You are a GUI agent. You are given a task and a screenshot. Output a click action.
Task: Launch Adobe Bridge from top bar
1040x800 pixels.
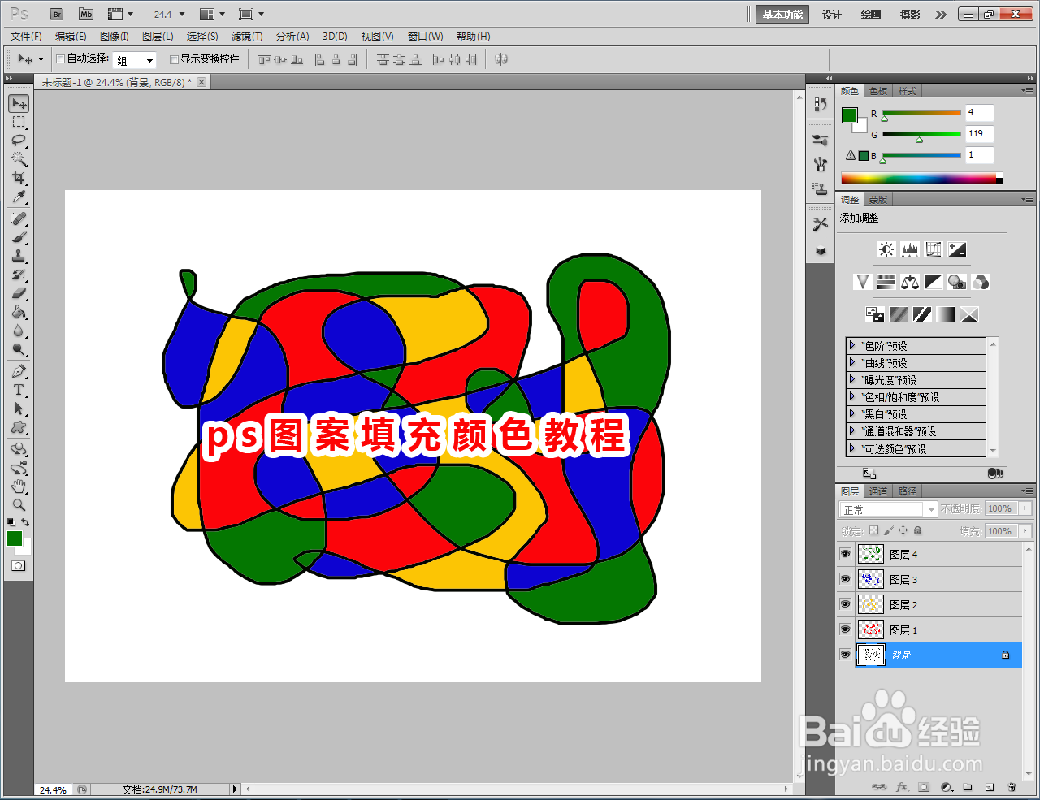tap(57, 14)
